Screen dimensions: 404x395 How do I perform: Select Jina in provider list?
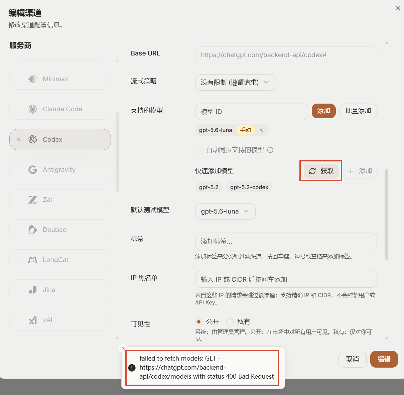60,290
